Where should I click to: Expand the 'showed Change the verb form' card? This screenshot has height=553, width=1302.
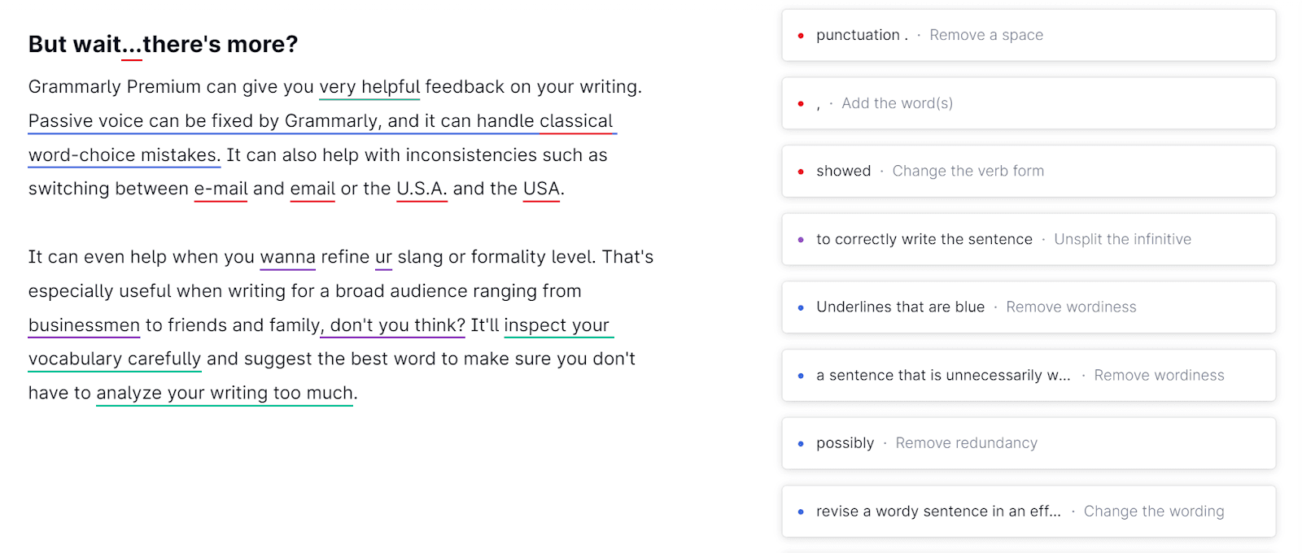[1028, 171]
